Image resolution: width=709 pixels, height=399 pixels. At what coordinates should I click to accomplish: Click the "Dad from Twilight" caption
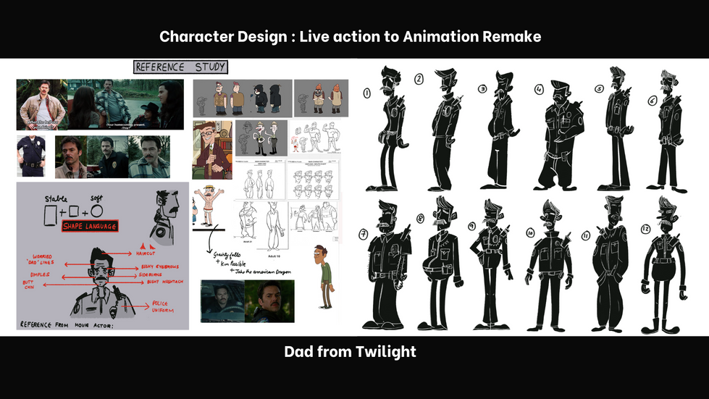coord(350,351)
